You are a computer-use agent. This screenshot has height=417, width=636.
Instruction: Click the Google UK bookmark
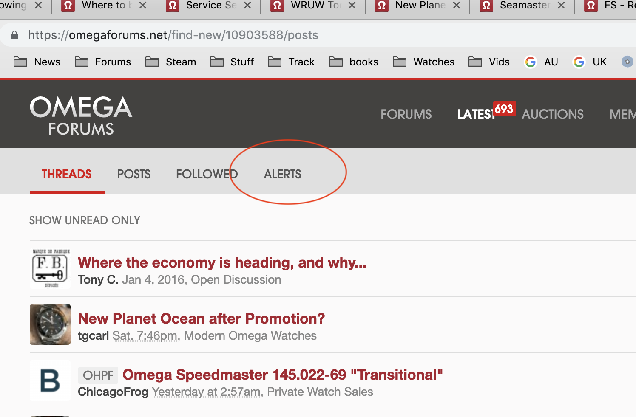[590, 62]
